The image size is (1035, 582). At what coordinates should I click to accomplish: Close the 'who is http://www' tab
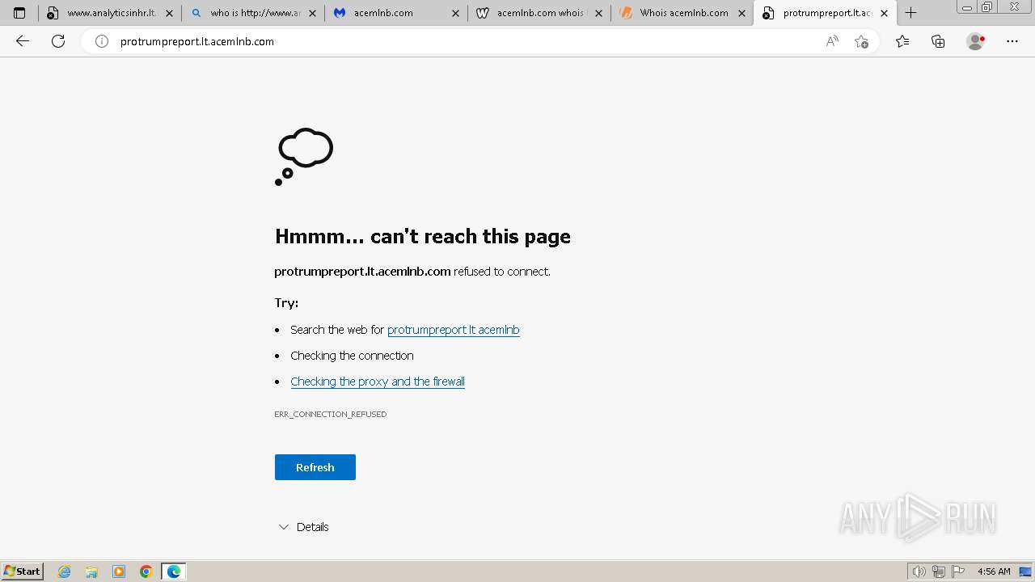pos(312,13)
